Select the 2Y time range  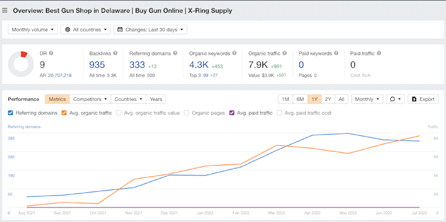pyautogui.click(x=328, y=99)
